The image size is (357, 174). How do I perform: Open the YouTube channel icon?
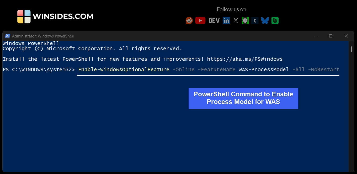[x=200, y=20]
